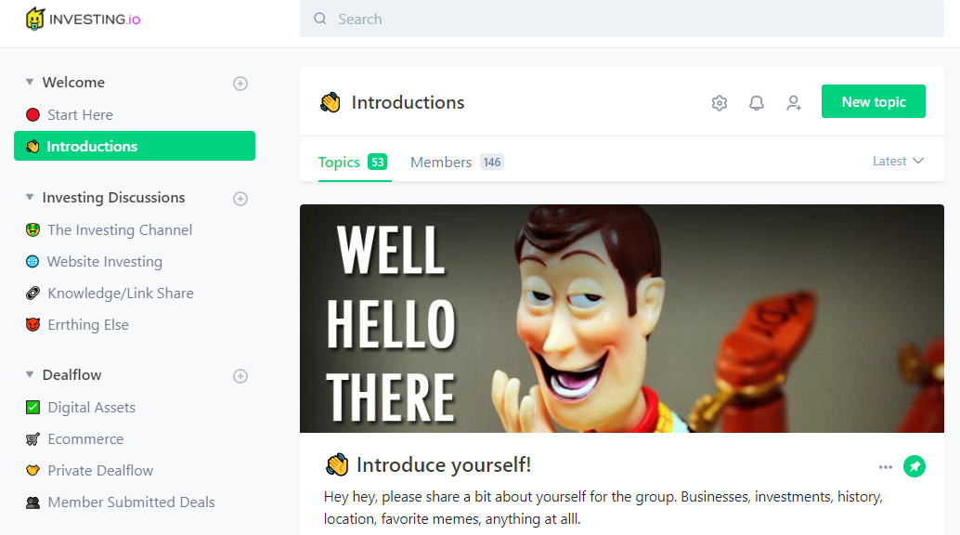Click the link icon for Knowledge/Link Share
The height and width of the screenshot is (535, 960).
(33, 293)
